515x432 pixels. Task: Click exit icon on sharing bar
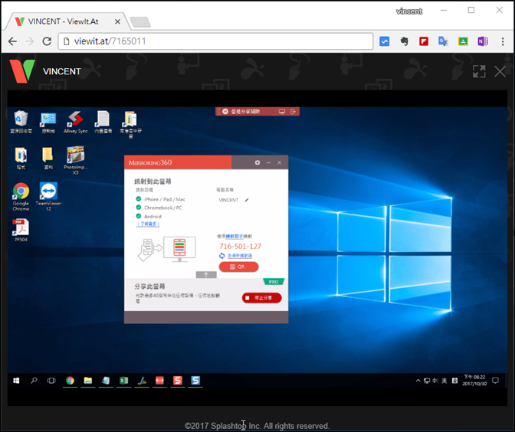point(293,112)
